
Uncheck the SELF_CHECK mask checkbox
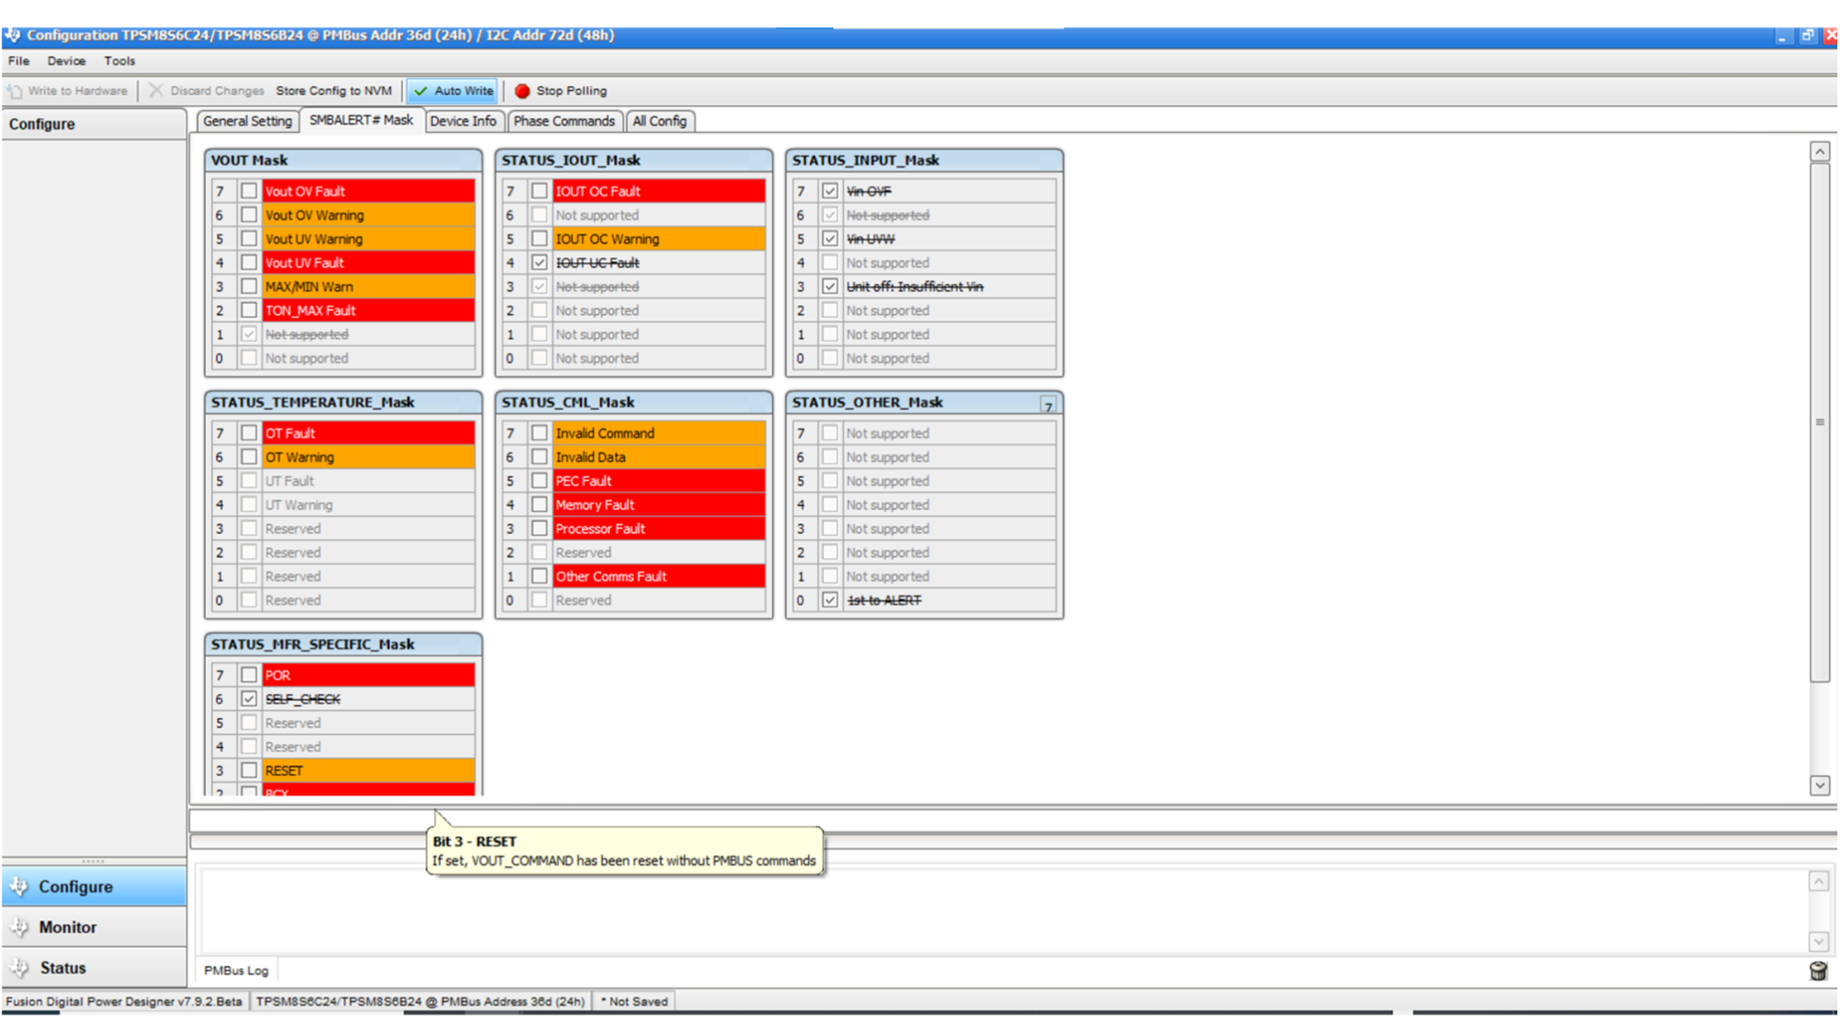coord(249,699)
